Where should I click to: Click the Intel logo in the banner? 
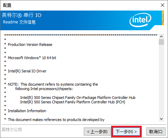point(140,20)
